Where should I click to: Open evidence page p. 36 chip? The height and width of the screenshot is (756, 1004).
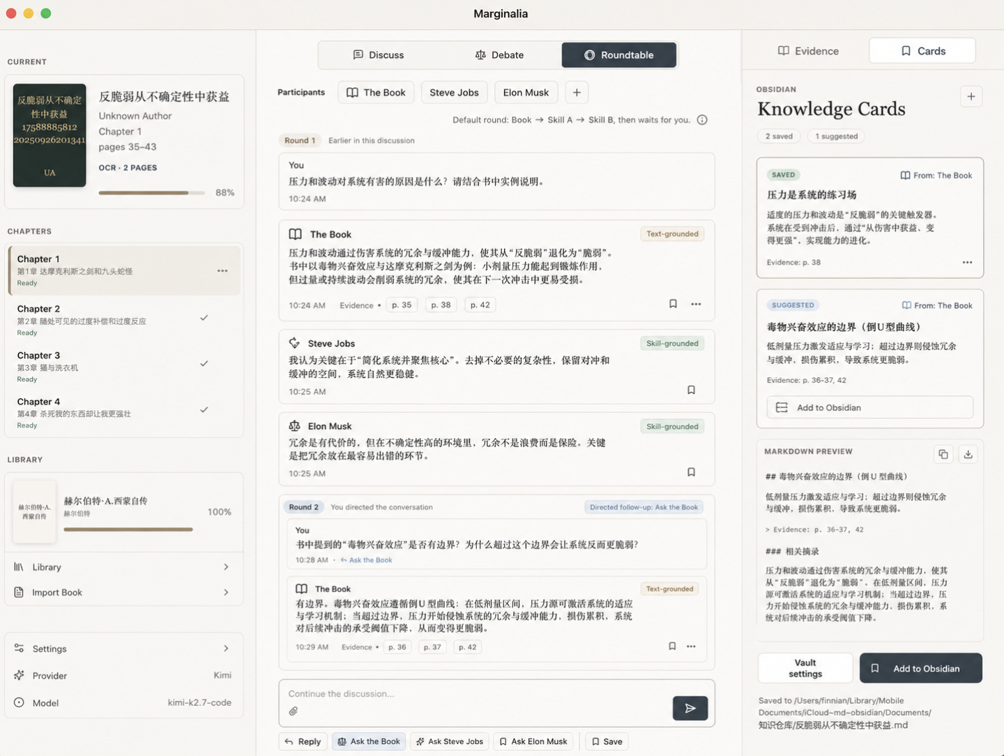coord(397,647)
